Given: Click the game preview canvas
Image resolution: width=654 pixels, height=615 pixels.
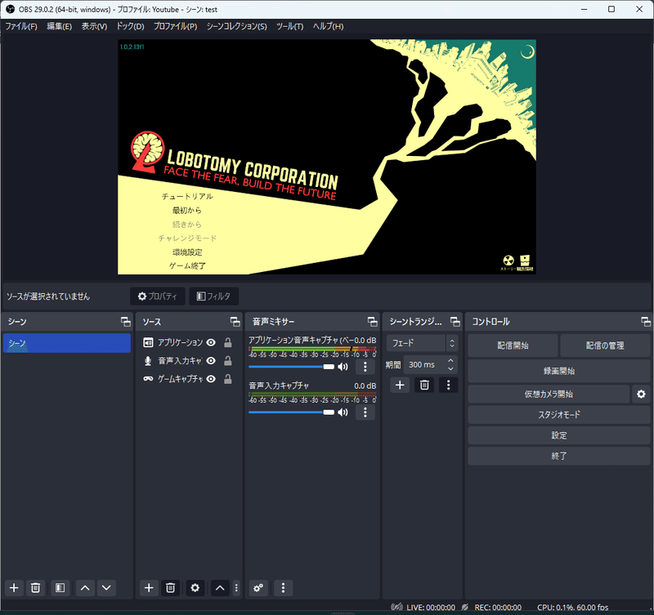Looking at the screenshot, I should click(326, 157).
